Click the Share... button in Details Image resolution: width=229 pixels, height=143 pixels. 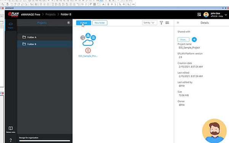(183, 40)
